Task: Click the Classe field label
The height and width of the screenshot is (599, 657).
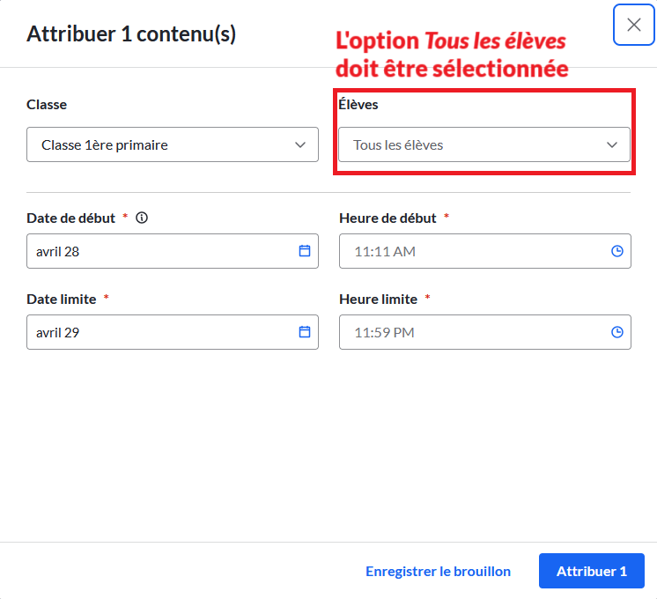Action: coord(47,104)
